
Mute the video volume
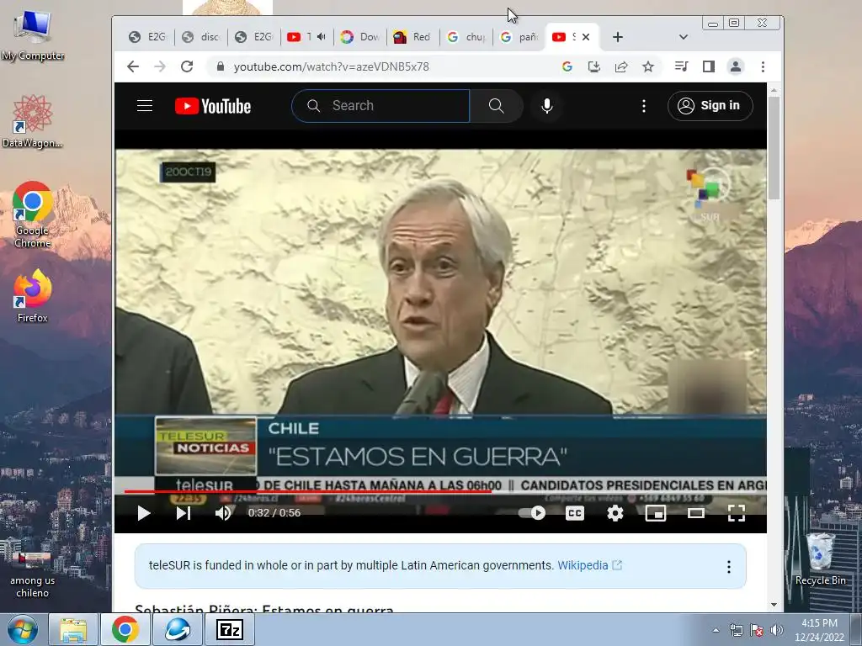[x=222, y=513]
